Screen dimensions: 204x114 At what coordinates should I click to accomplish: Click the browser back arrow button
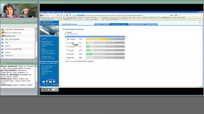(x=42, y=15)
